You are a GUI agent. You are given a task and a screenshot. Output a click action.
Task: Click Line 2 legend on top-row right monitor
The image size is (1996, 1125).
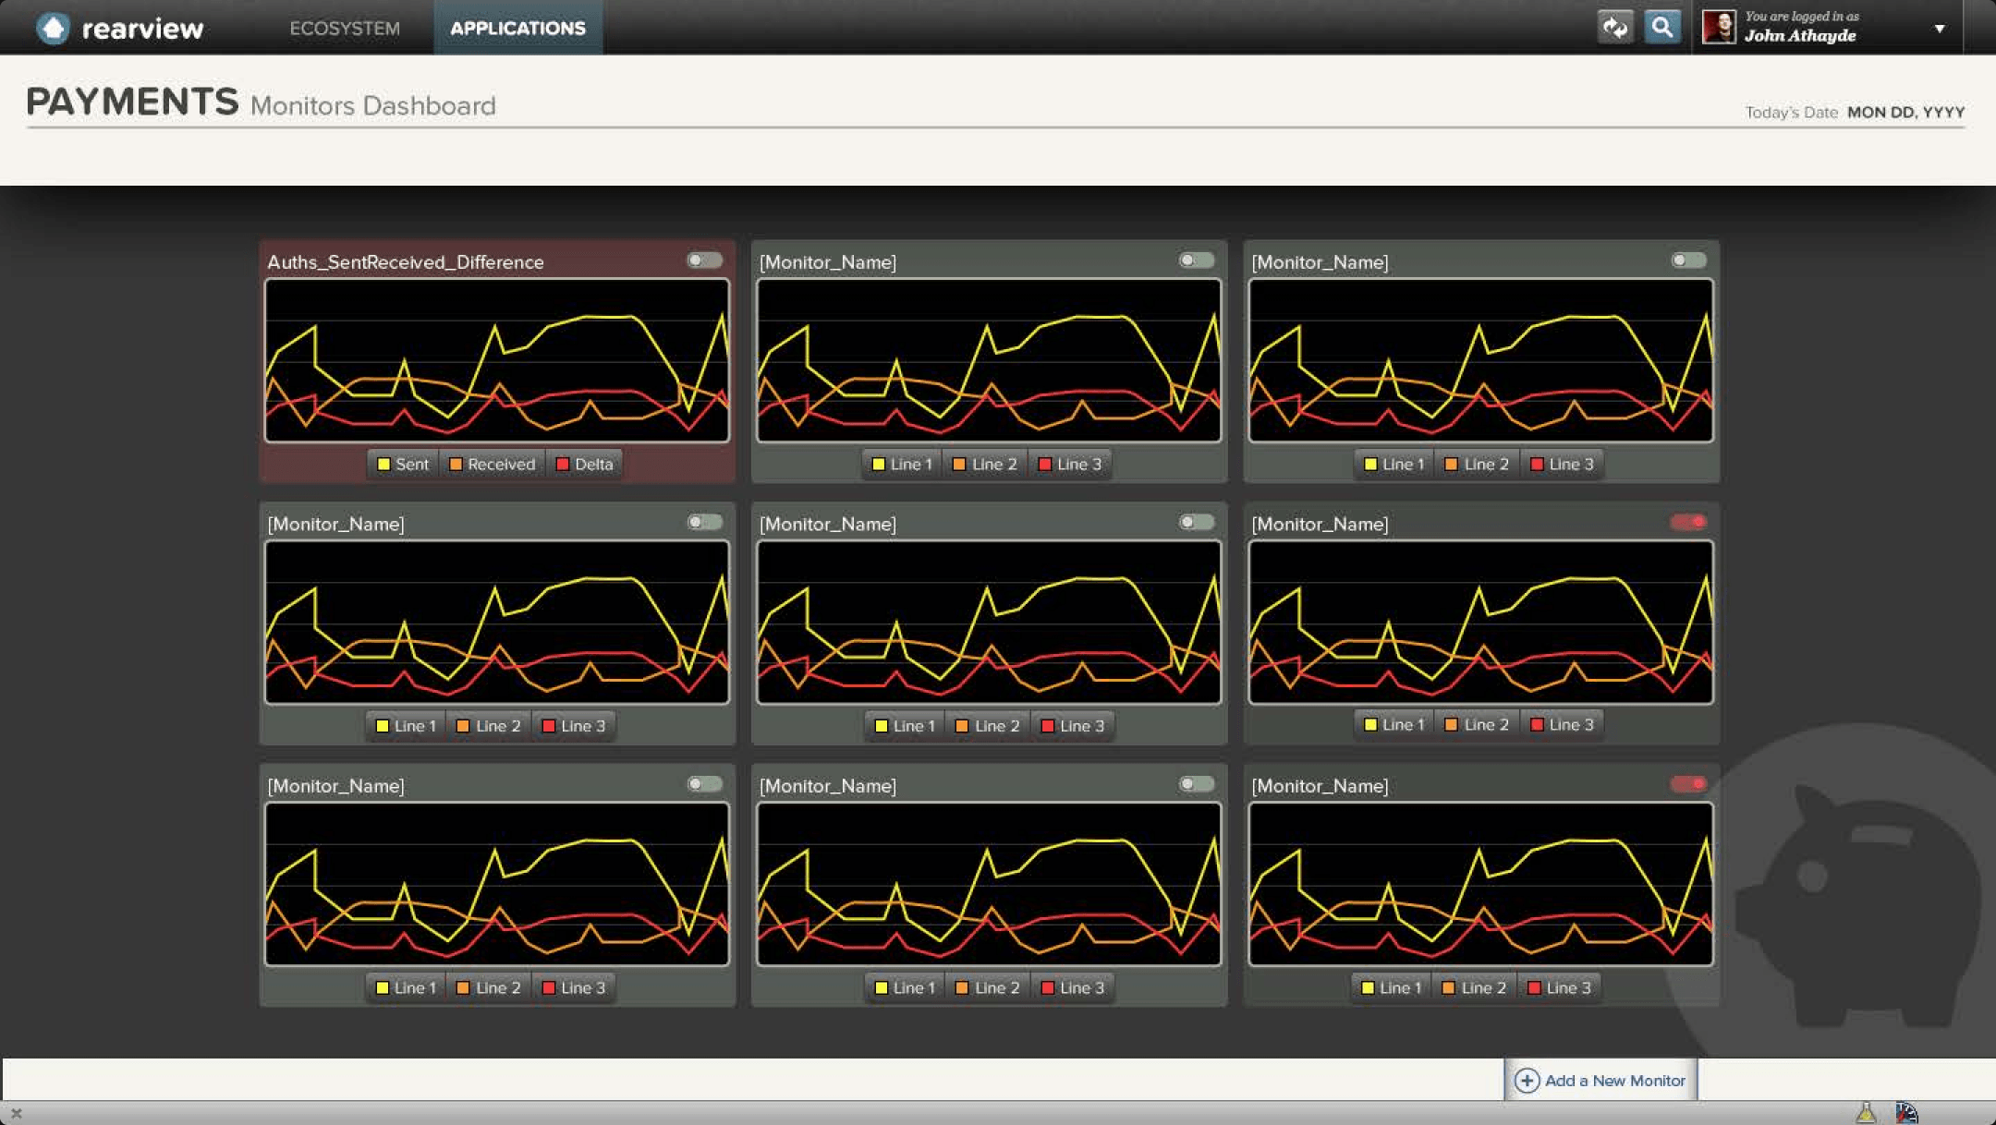click(1477, 464)
